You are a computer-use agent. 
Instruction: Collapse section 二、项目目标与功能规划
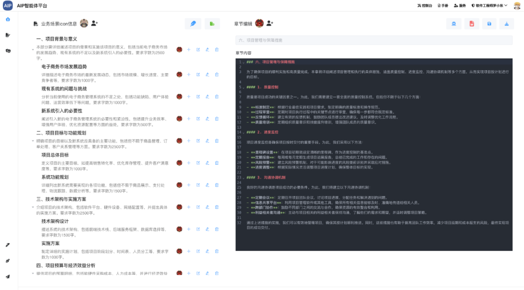(x=33, y=141)
